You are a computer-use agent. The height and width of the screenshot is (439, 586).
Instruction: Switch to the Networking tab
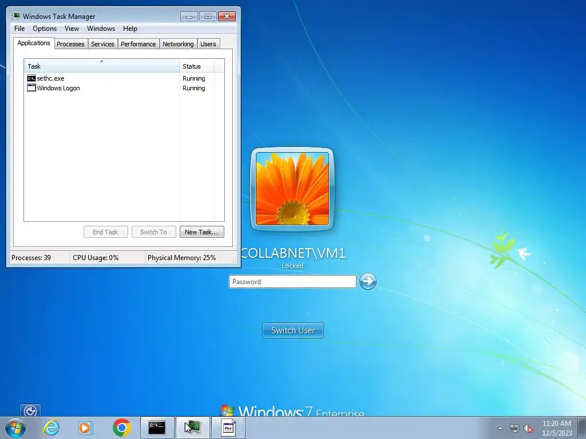tap(179, 44)
